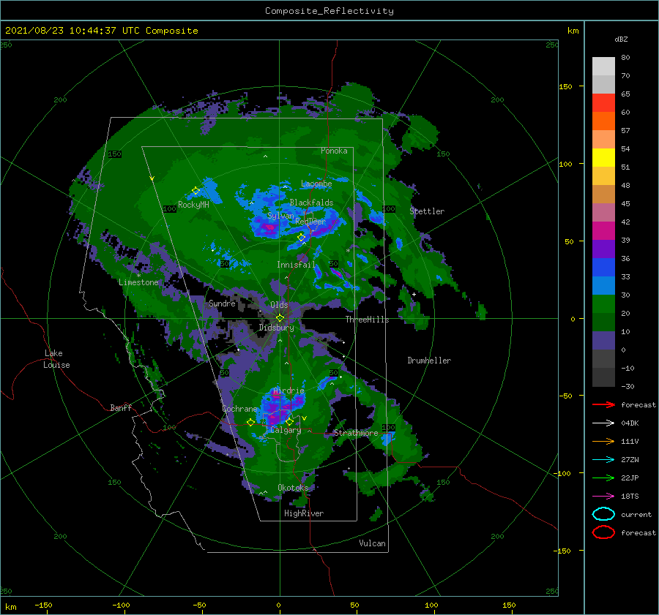Click the cyan 'current' ellipse in the legend
Viewport: 659px width, 615px height.
pyautogui.click(x=603, y=514)
